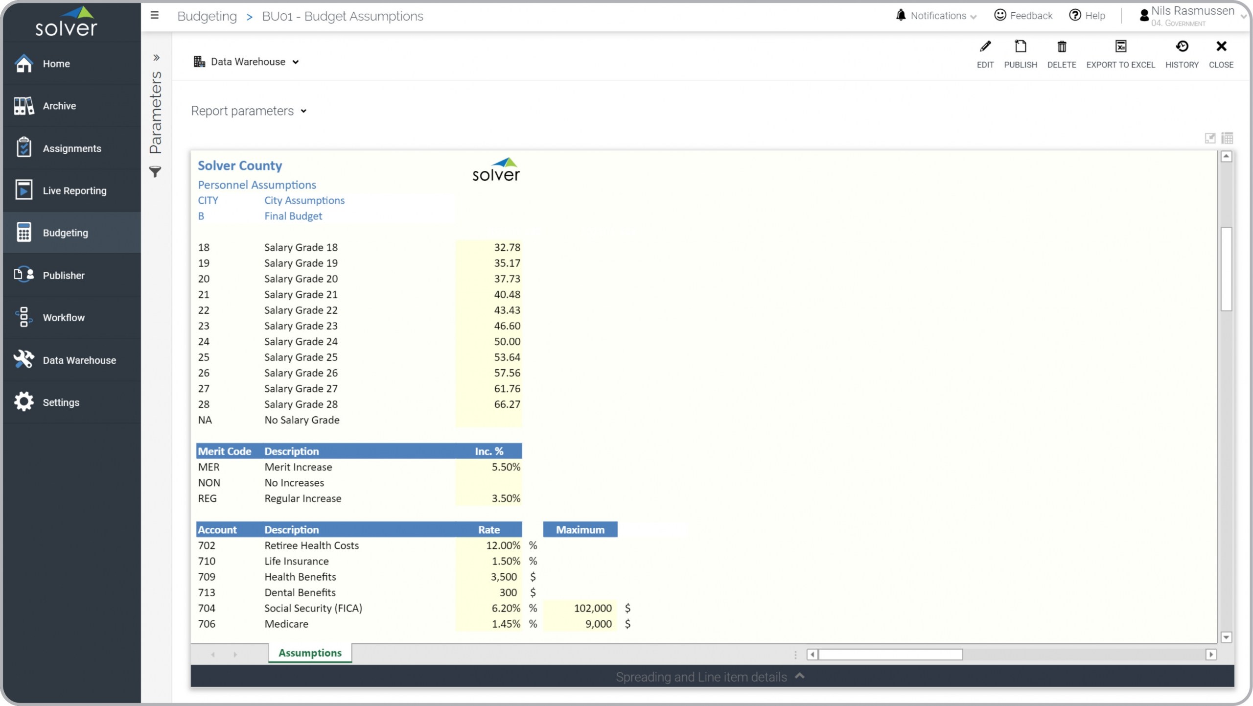This screenshot has height=706, width=1253.
Task: Open the History clock icon
Action: click(x=1182, y=47)
